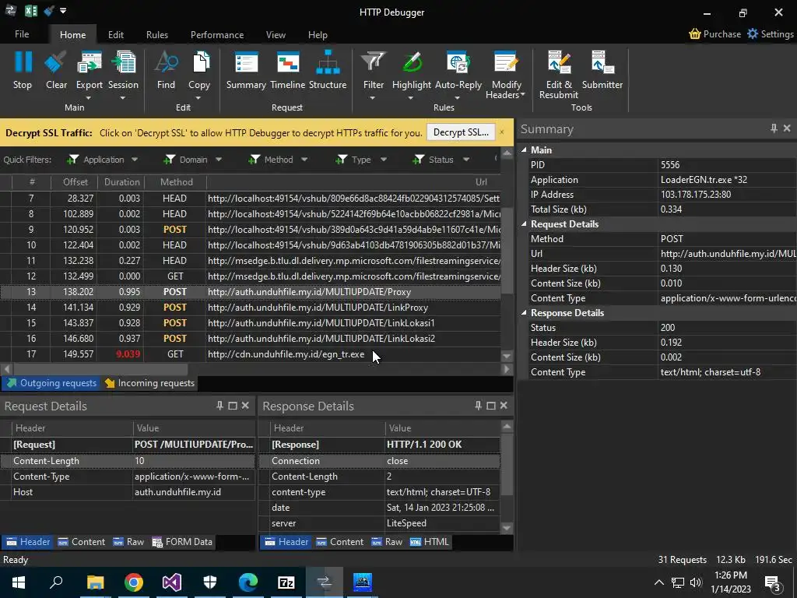Dismiss the Decrypt SSL Traffic banner
The height and width of the screenshot is (598, 797).
click(502, 132)
